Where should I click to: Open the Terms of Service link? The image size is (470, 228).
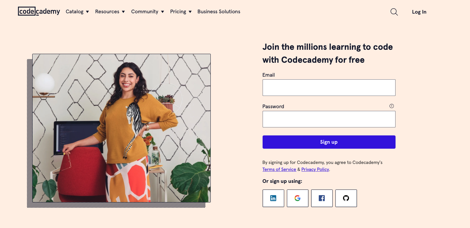click(279, 169)
